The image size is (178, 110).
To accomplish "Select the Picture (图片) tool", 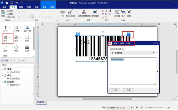I will coord(16,38).
